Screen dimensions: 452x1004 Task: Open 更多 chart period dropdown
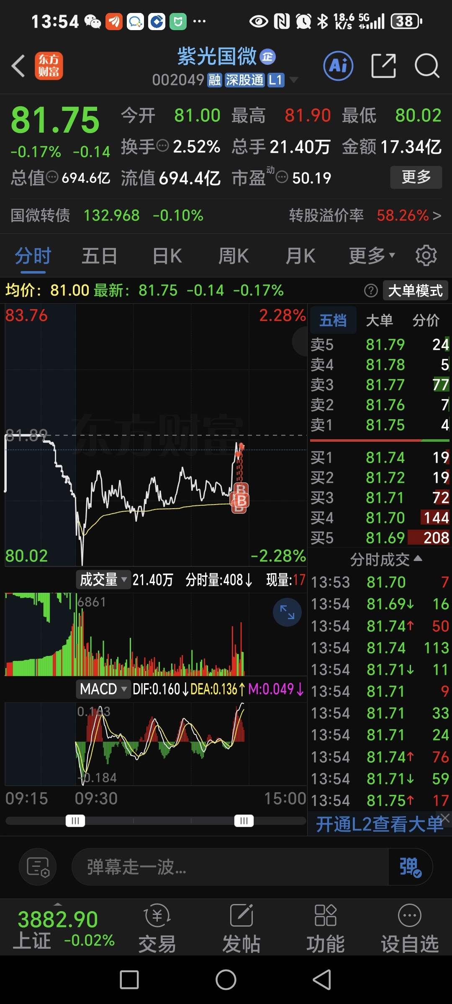[372, 255]
